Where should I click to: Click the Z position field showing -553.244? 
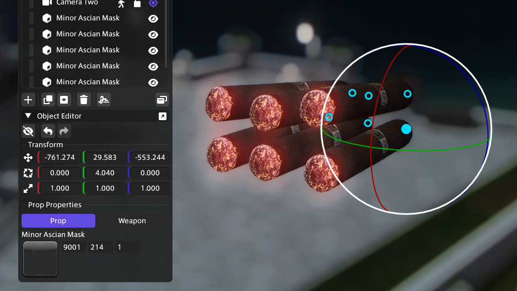[x=150, y=158]
